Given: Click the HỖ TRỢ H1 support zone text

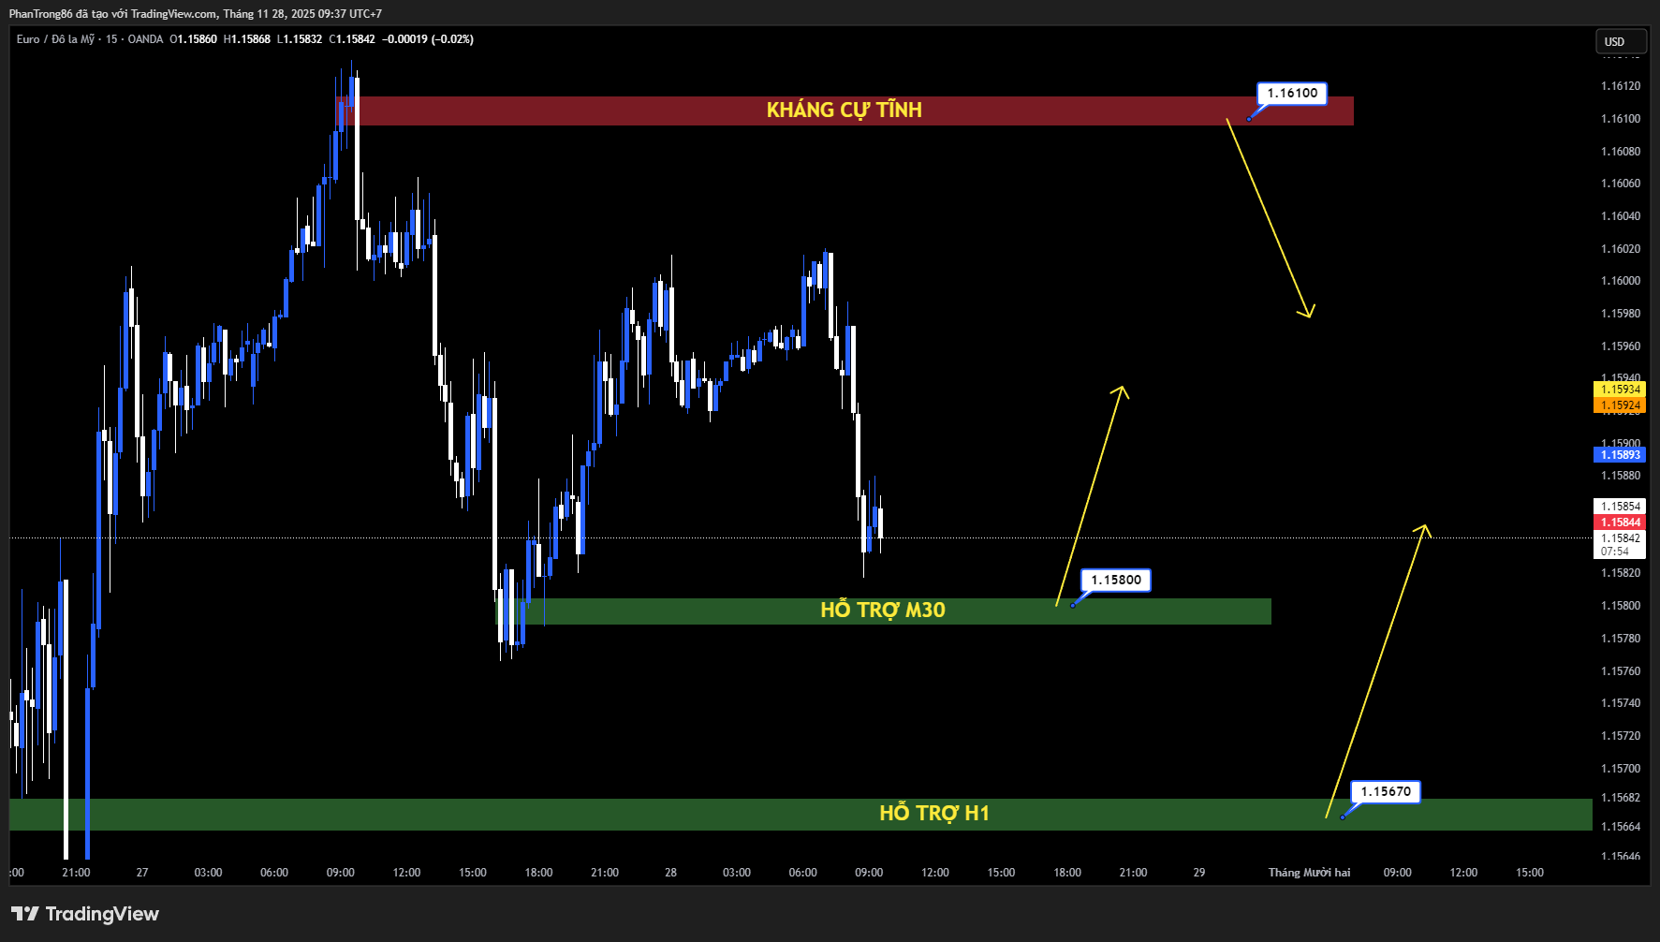Looking at the screenshot, I should [x=934, y=814].
